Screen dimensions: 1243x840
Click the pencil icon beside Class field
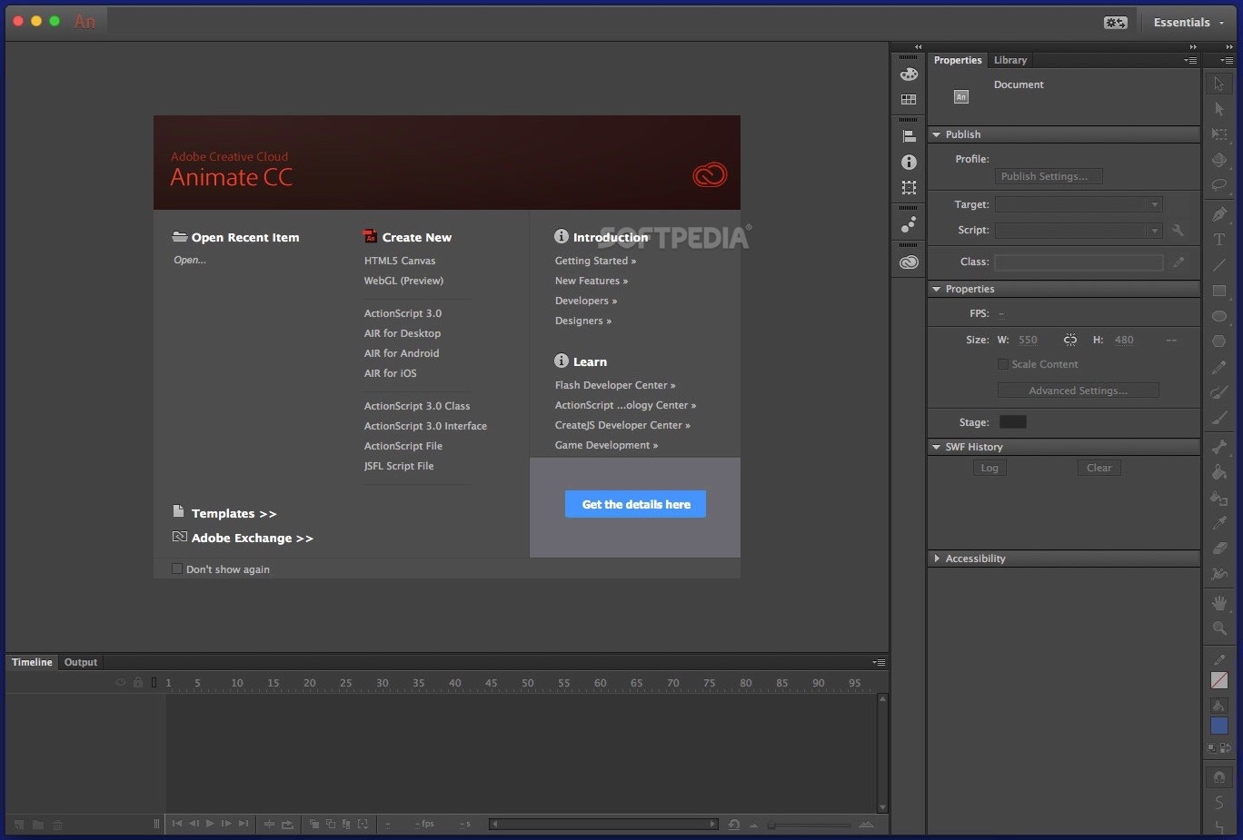tap(1178, 262)
